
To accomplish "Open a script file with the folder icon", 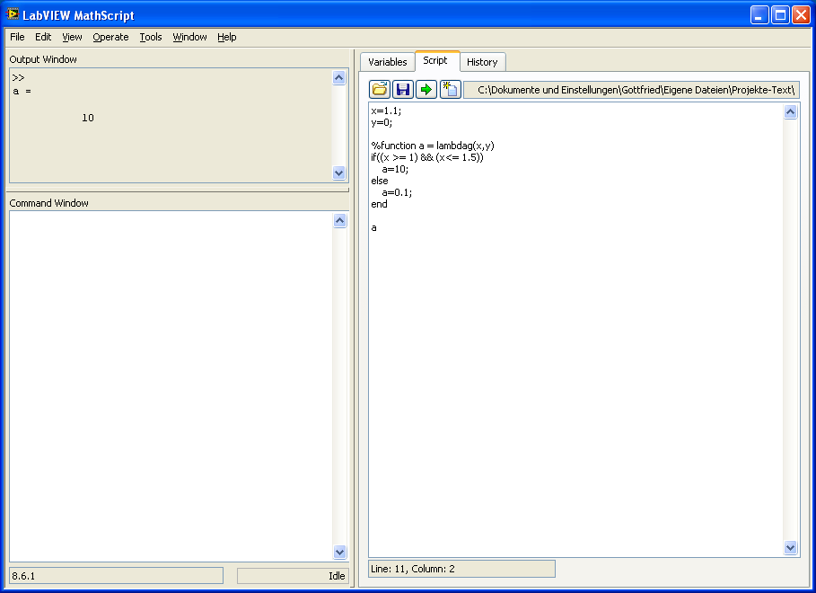I will [380, 89].
